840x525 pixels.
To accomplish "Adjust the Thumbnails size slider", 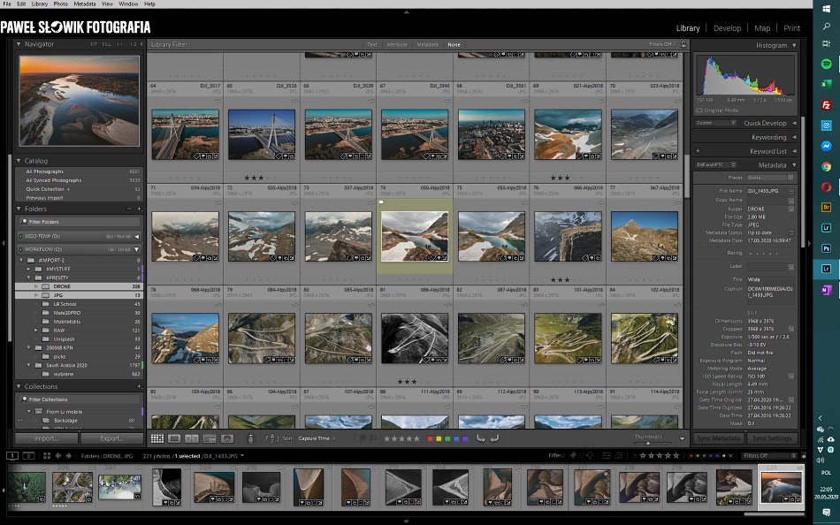I will coord(648,443).
